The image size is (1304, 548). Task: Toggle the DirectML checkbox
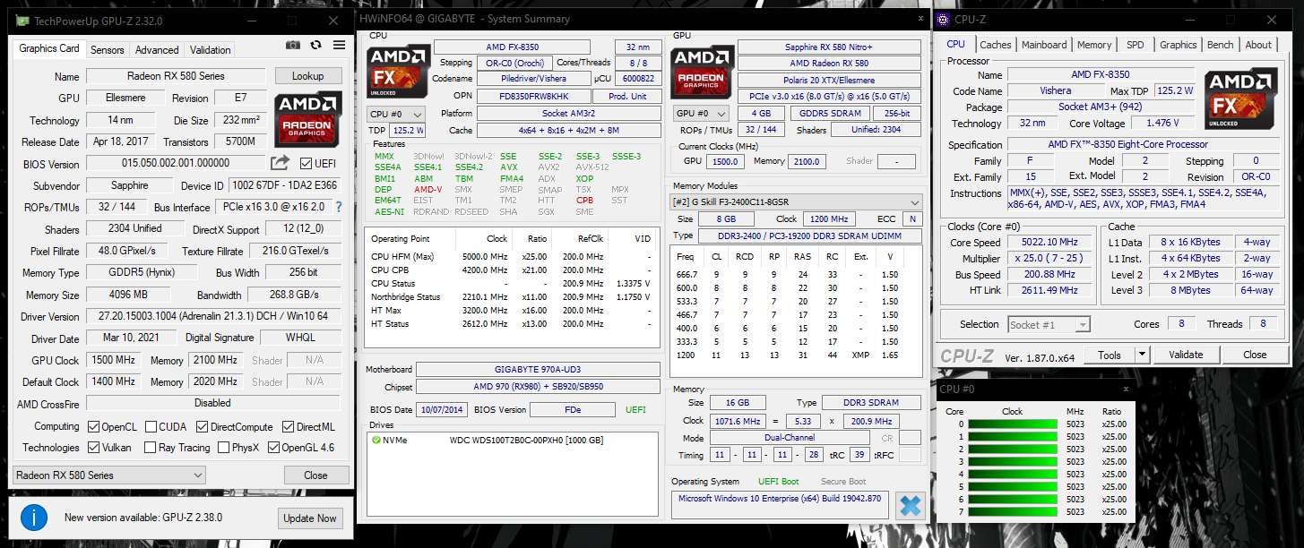click(289, 426)
